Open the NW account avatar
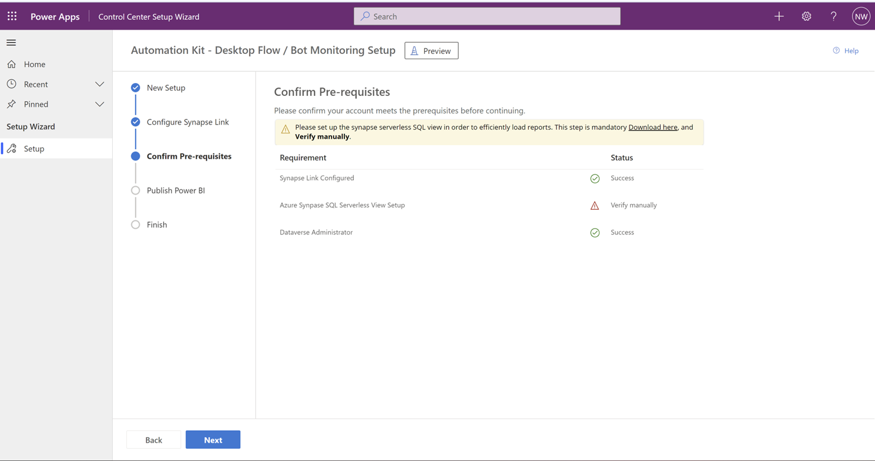The width and height of the screenshot is (875, 461). [x=861, y=16]
